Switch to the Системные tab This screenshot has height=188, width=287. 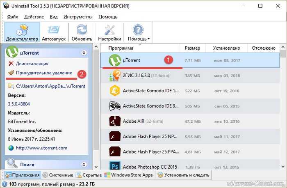(58, 175)
